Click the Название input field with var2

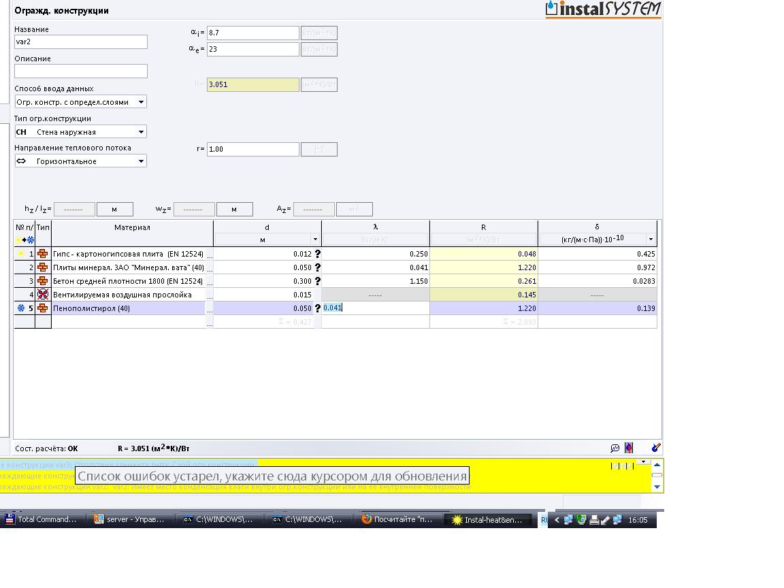click(81, 42)
